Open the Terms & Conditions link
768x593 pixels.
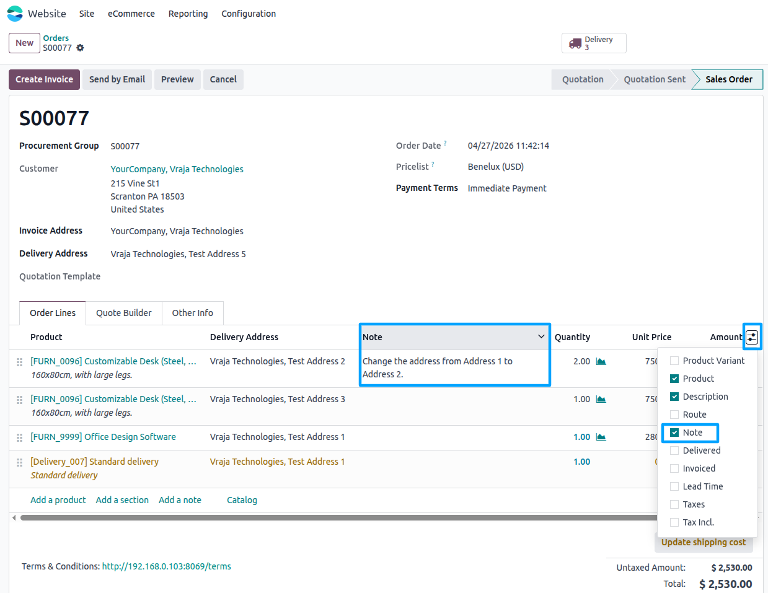[x=167, y=566]
